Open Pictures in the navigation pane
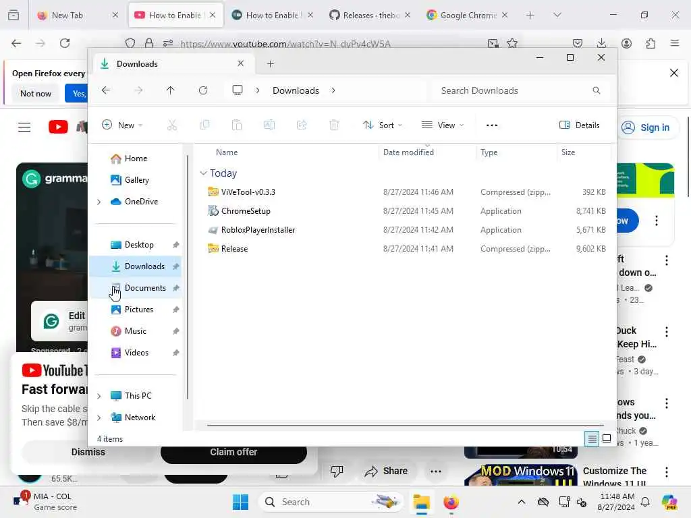The image size is (691, 518). point(135,310)
